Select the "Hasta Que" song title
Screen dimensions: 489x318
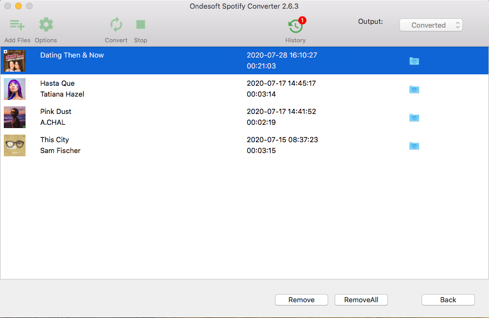coord(58,84)
